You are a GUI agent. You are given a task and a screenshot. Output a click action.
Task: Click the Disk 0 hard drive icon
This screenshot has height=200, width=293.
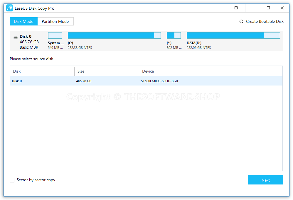(x=16, y=37)
